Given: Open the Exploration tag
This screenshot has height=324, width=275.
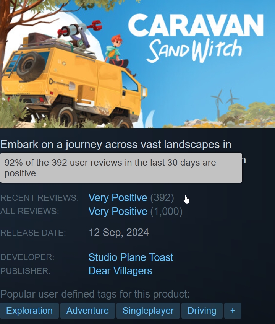Looking at the screenshot, I should click(29, 311).
